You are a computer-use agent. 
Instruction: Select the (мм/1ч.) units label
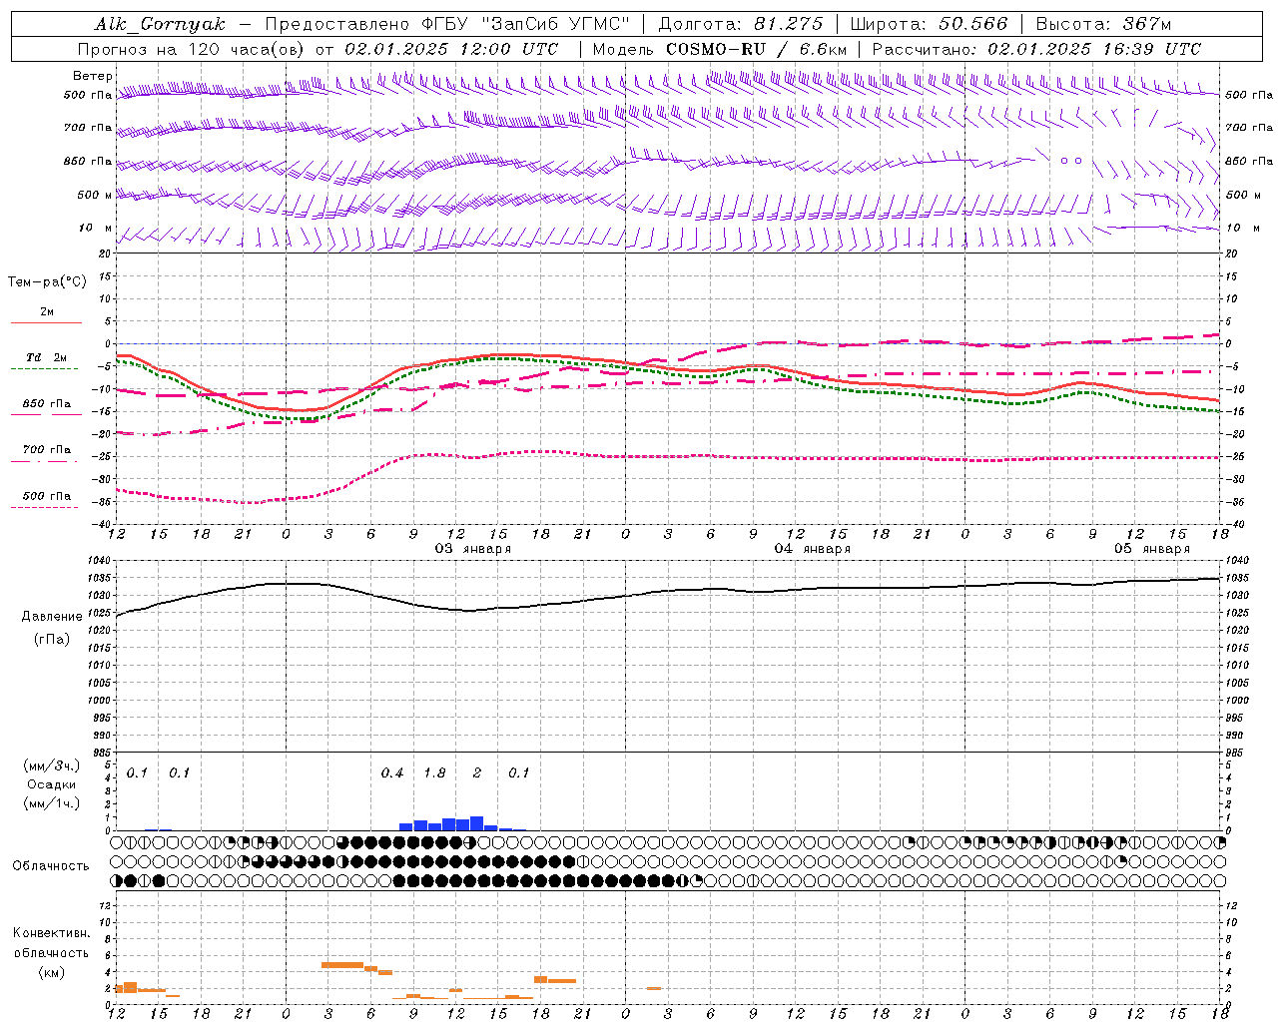(x=51, y=803)
